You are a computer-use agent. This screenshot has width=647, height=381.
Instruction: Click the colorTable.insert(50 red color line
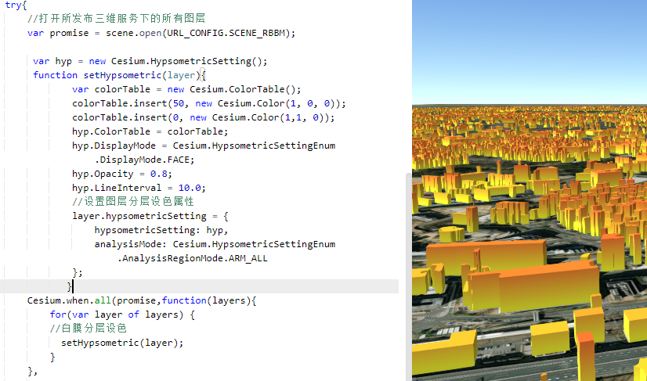(x=208, y=103)
